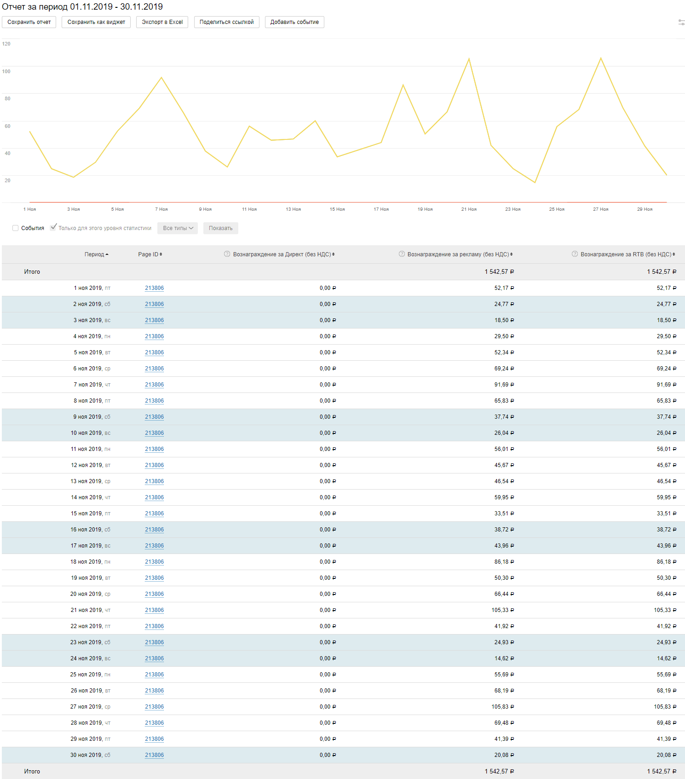Click help icon beside Вознаграждение за Директ
Viewport: 685px width, 779px height.
(x=227, y=254)
